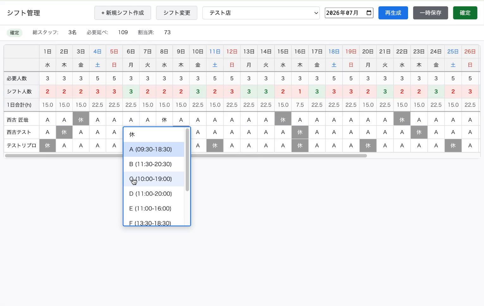Click the shift list vertical scrollbar

[187, 160]
